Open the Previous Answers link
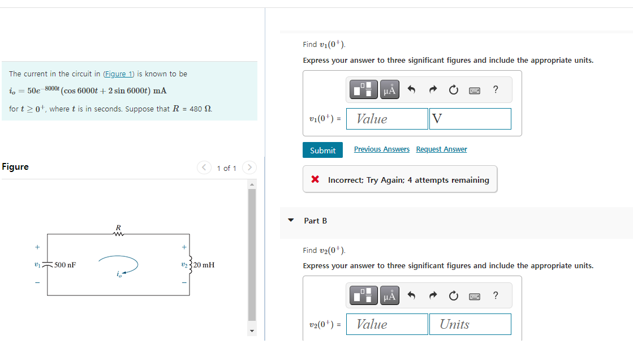 coord(381,149)
